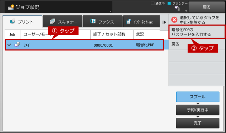This screenshot has width=226, height=133.
Task: Switch to the ファクス tab
Action: [103, 22]
